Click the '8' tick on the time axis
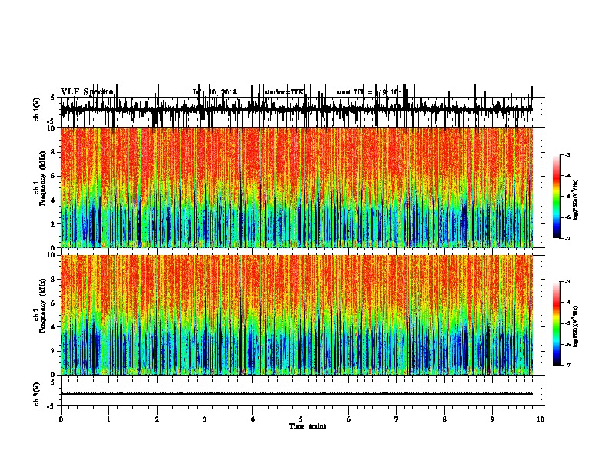The width and height of the screenshot is (609, 470). coord(444,419)
